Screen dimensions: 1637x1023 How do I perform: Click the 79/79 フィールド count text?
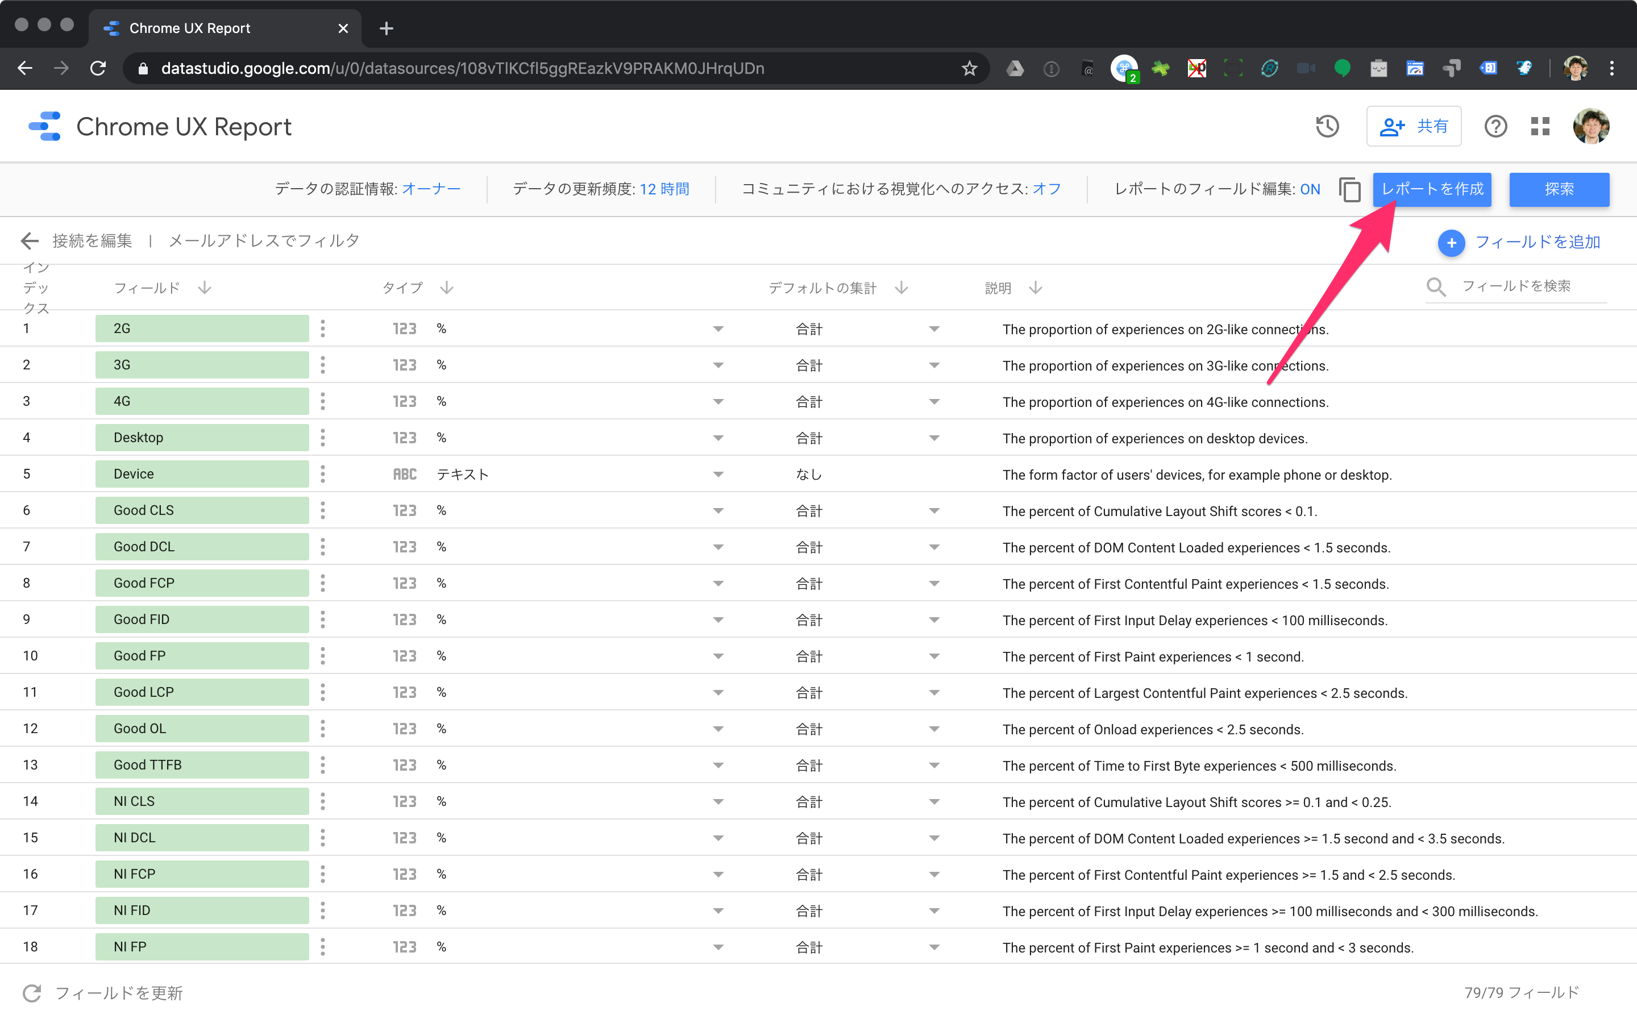(x=1521, y=992)
